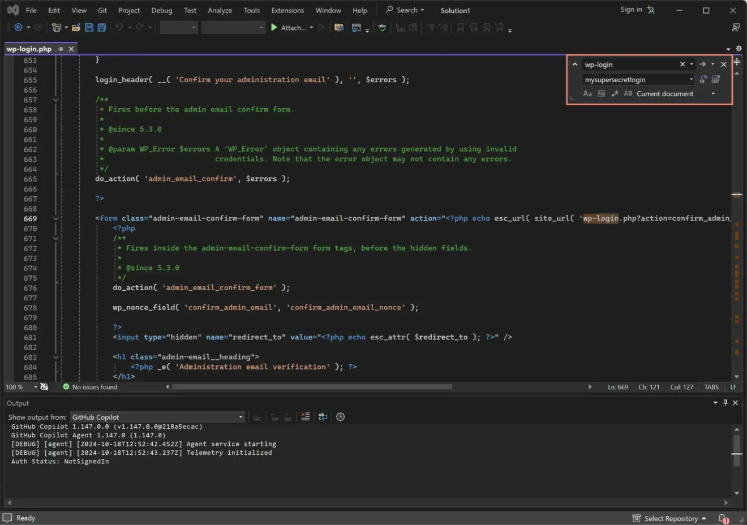Collapse replace mode with the chevron toggle
Image resolution: width=747 pixels, height=525 pixels.
(574, 64)
